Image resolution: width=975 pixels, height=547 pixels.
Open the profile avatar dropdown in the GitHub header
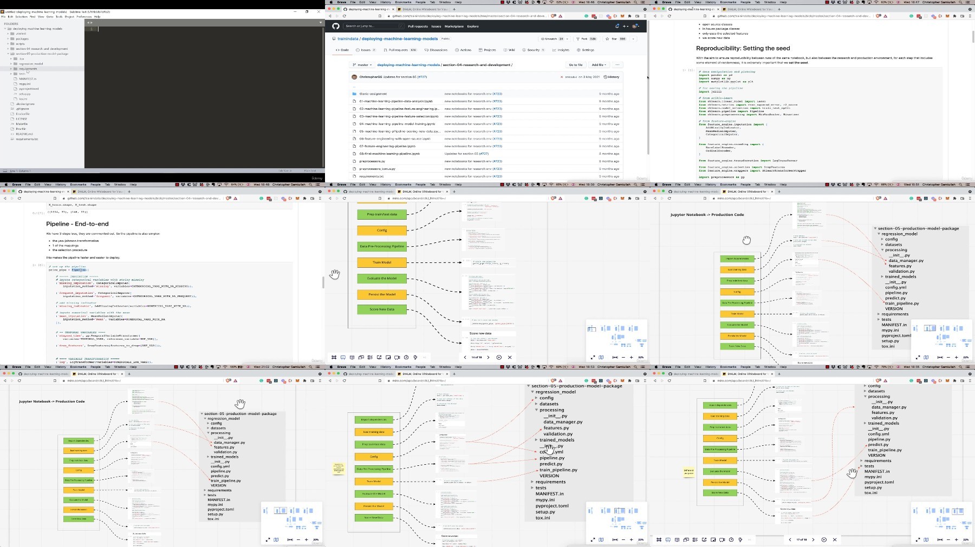[636, 26]
